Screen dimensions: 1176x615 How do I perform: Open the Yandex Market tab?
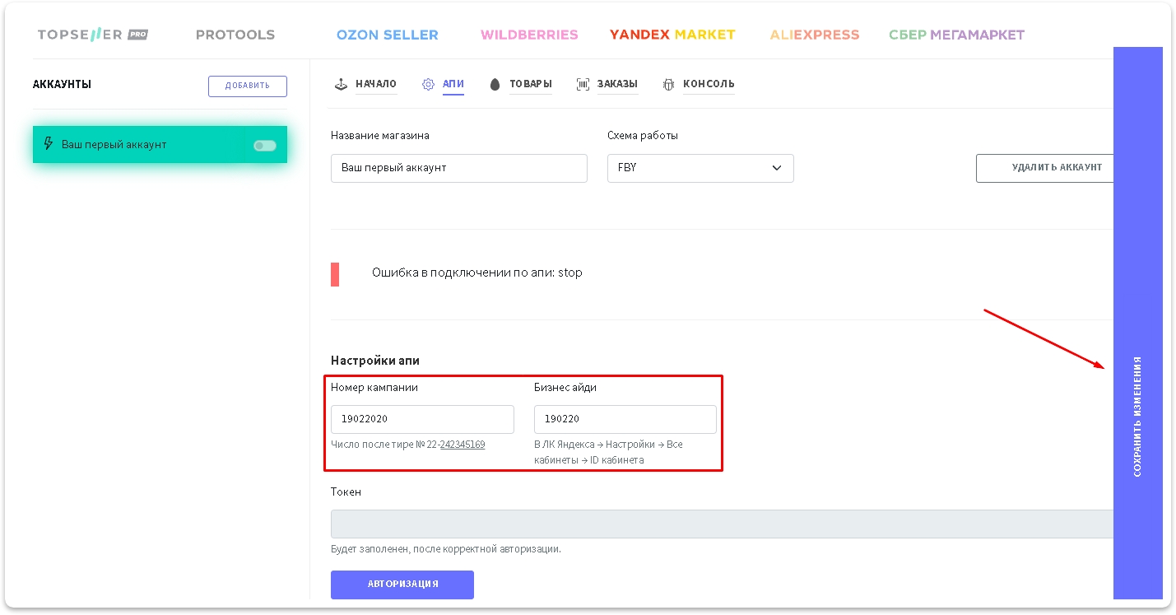tap(672, 35)
